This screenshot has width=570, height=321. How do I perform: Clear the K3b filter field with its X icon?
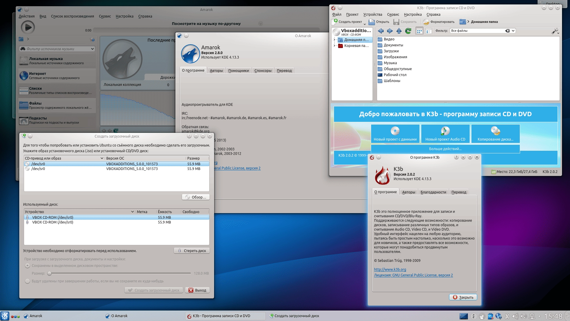[x=507, y=31]
